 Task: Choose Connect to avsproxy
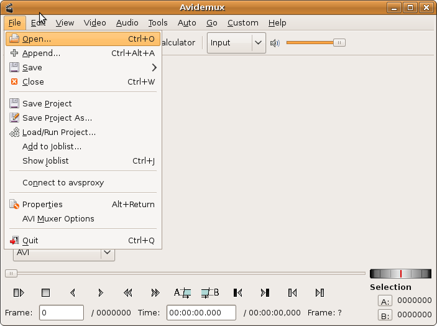click(83, 183)
